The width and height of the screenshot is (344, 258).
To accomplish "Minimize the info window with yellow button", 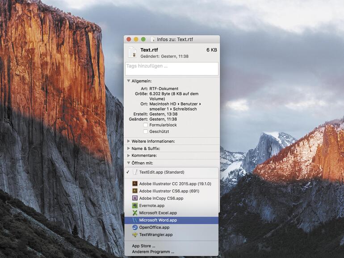I will pyautogui.click(x=136, y=39).
